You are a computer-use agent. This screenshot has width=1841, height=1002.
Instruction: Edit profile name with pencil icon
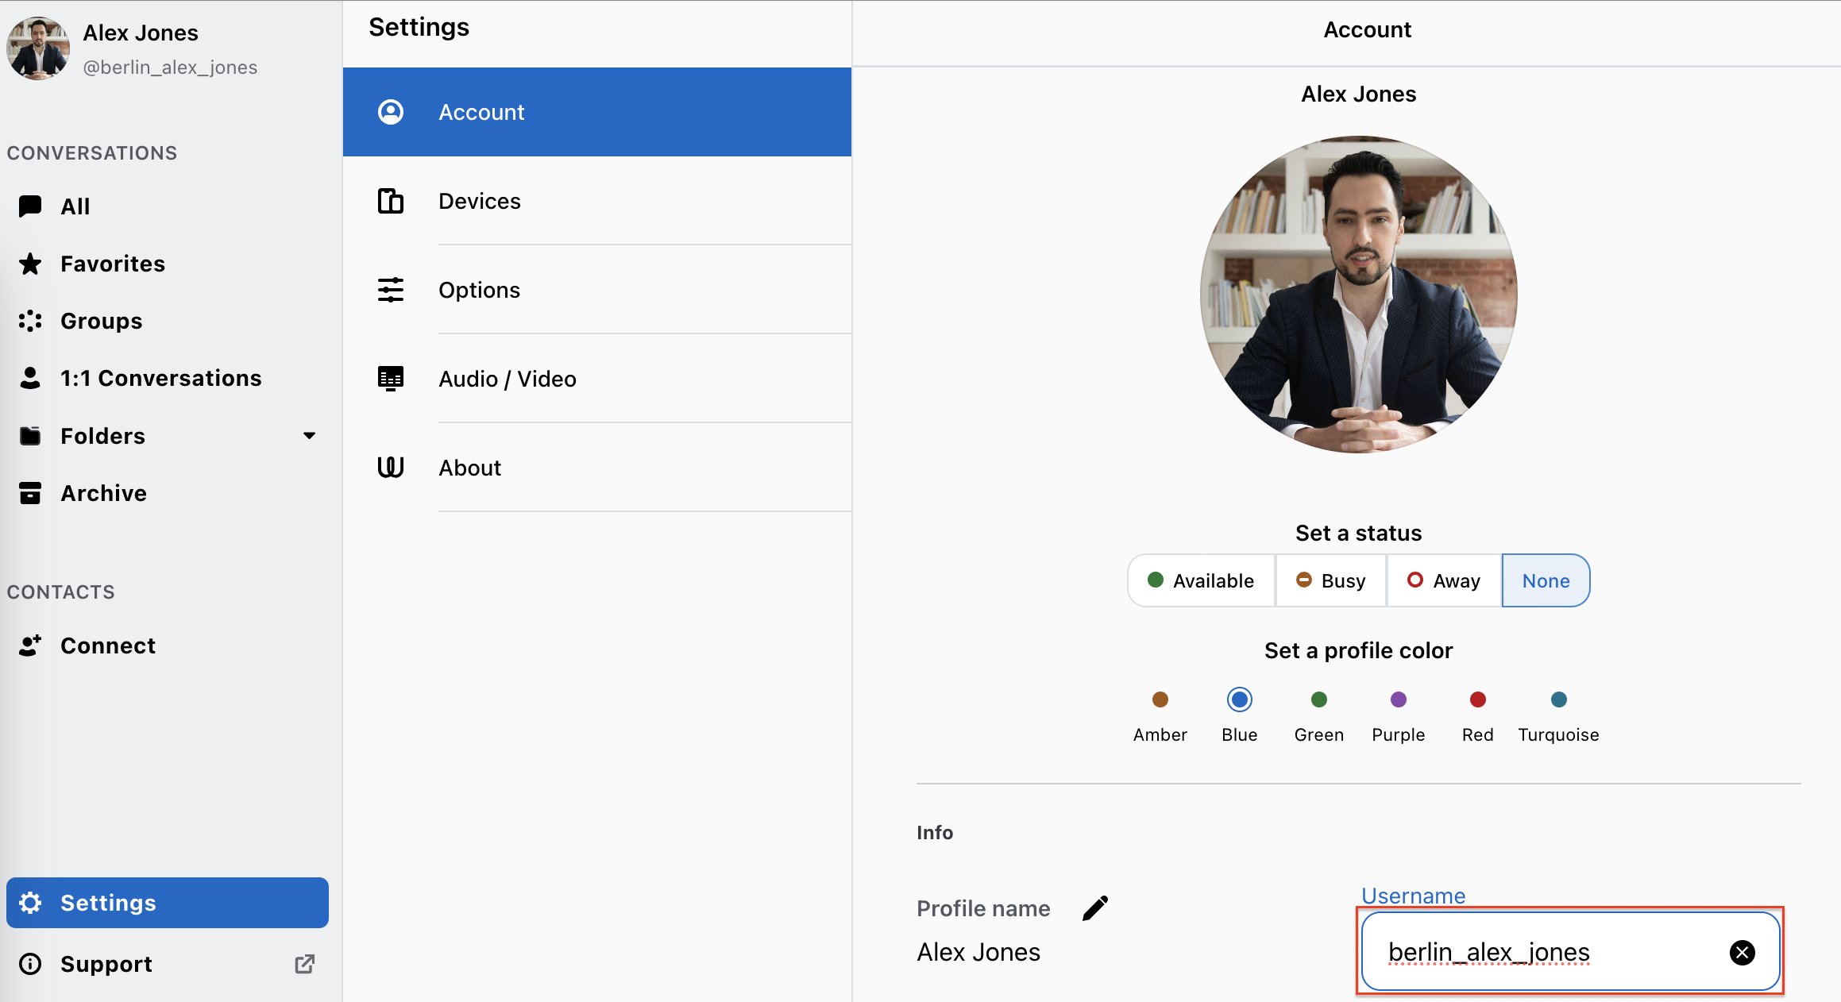(1095, 908)
